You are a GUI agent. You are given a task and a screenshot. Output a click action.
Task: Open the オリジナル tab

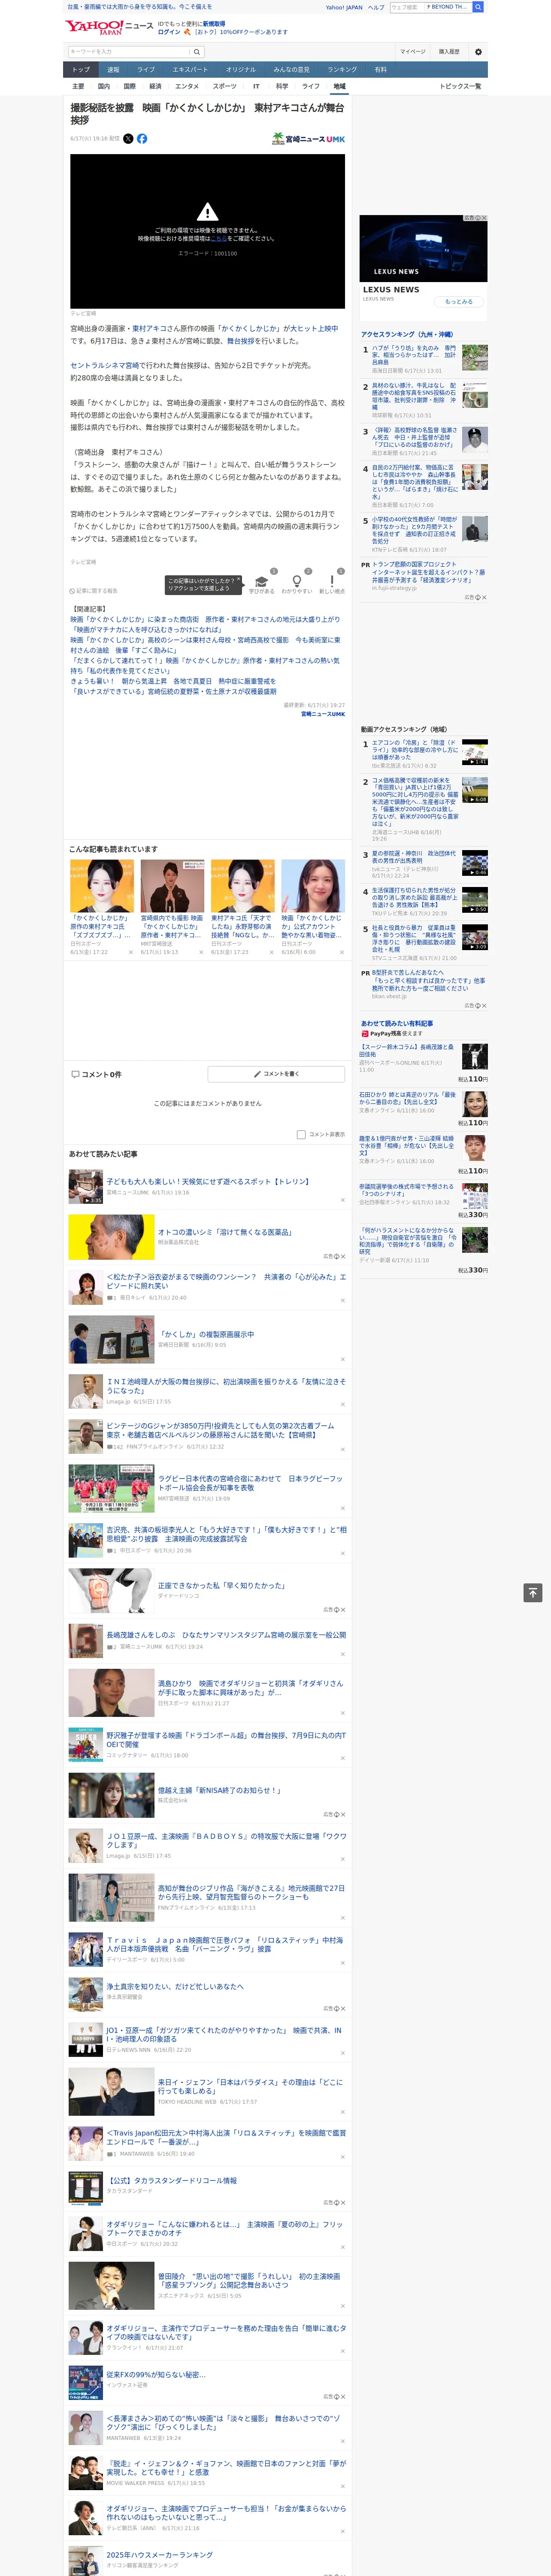coord(241,70)
